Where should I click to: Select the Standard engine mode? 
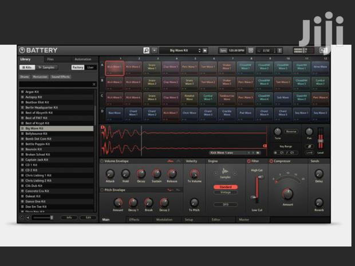pyautogui.click(x=226, y=187)
